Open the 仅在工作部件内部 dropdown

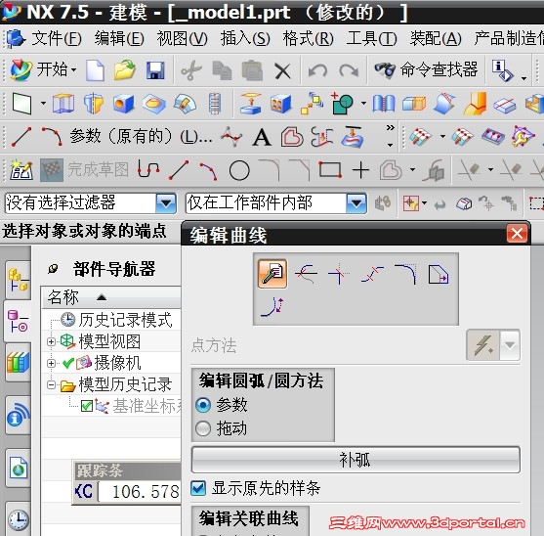click(x=356, y=202)
